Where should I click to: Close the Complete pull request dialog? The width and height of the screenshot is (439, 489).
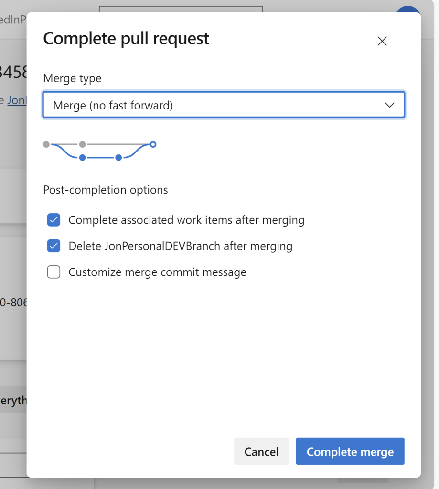(x=382, y=41)
